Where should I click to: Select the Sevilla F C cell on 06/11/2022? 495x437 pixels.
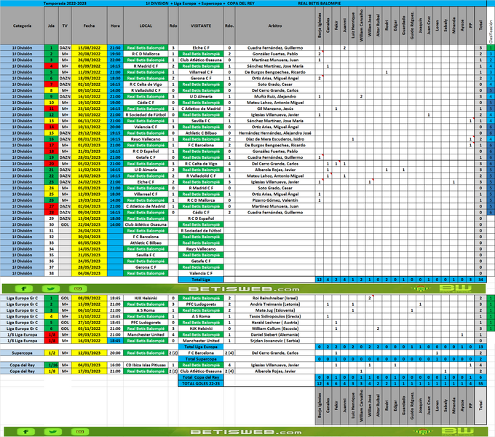click(201, 121)
